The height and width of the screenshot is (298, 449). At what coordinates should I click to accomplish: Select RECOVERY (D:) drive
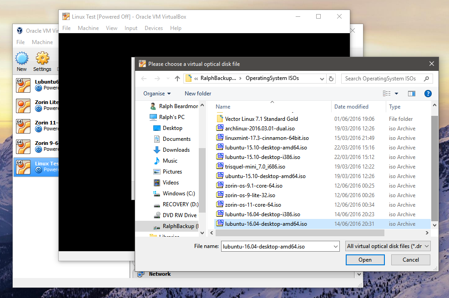[181, 204]
